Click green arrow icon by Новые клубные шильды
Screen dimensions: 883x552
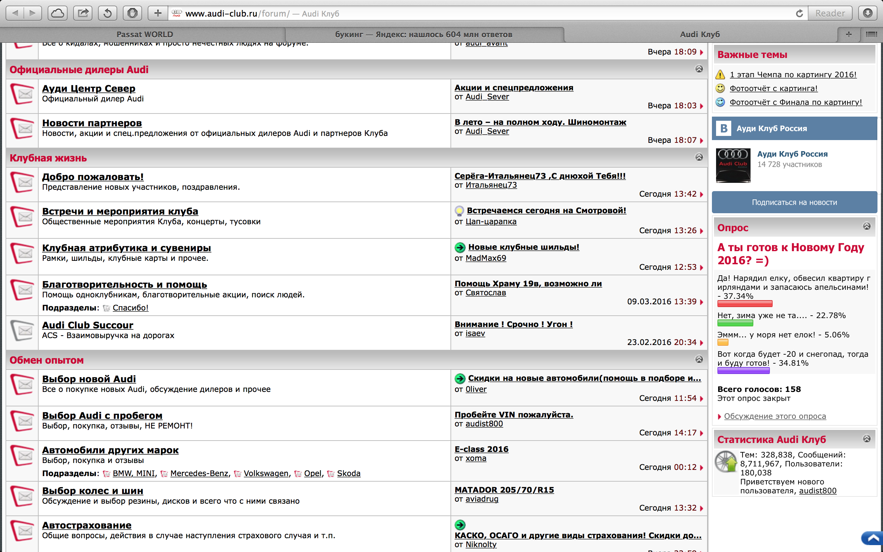coord(460,247)
